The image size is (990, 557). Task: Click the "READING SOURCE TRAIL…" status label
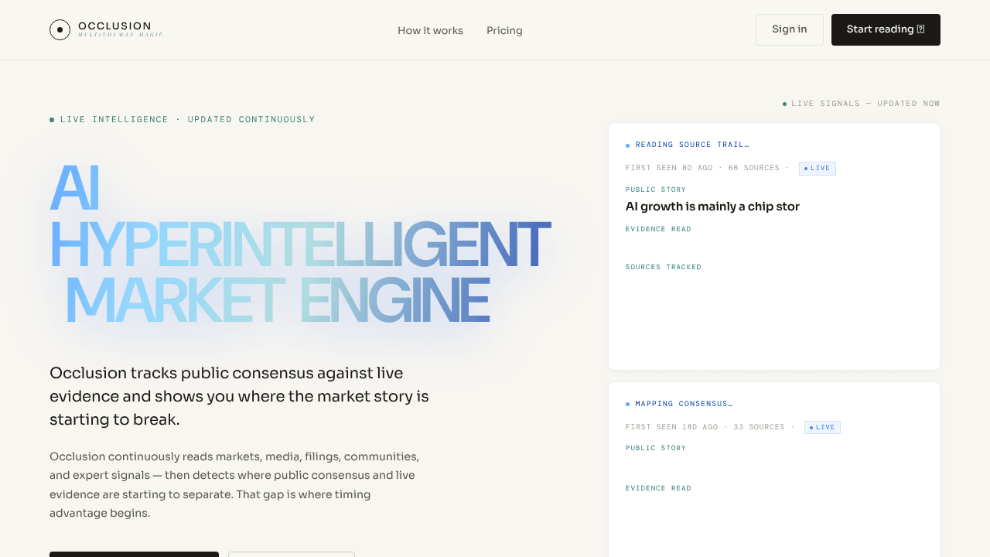692,145
